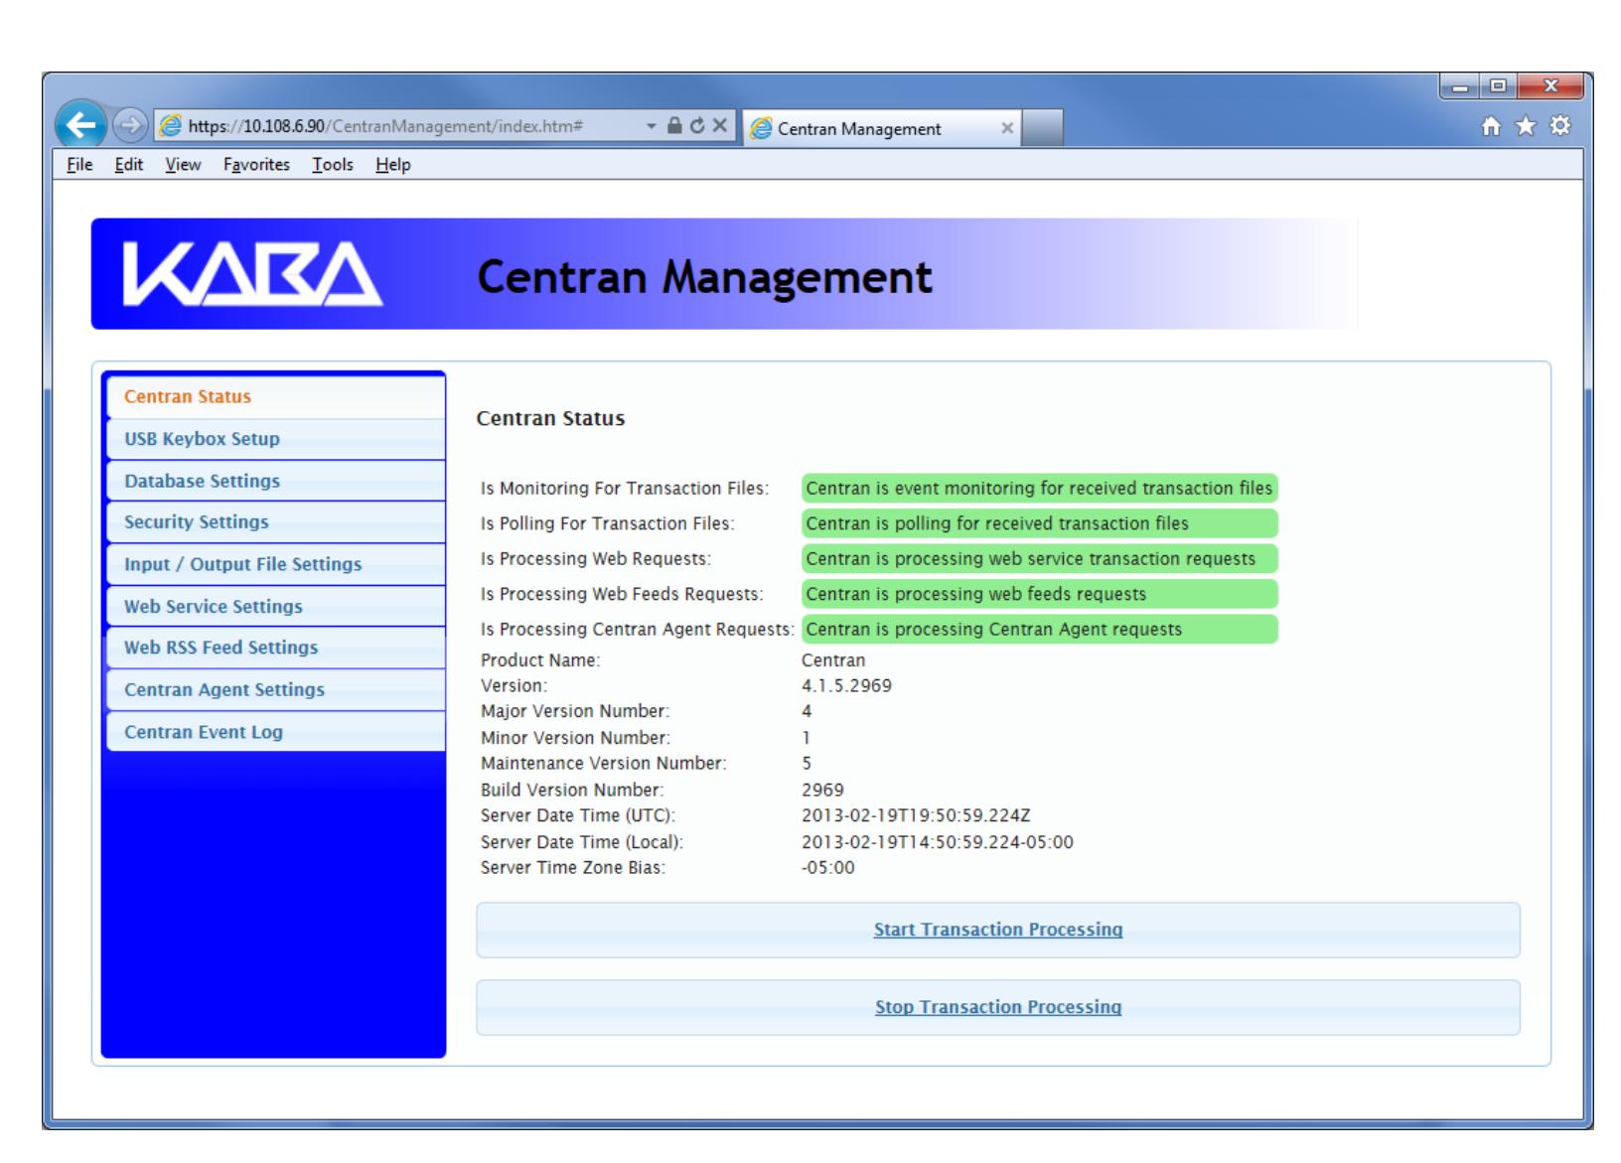Open Security Settings
This screenshot has height=1163, width=1621.
pos(275,522)
